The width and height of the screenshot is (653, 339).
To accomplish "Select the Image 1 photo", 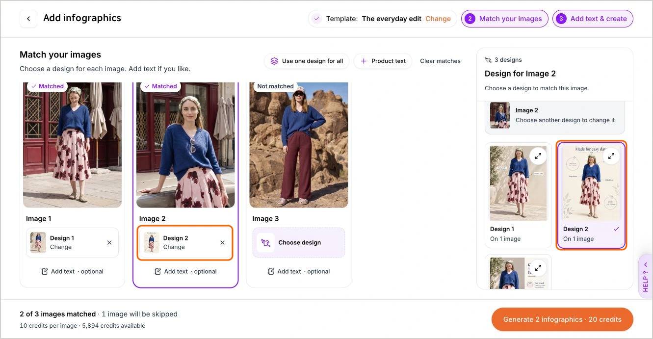I will click(72, 145).
